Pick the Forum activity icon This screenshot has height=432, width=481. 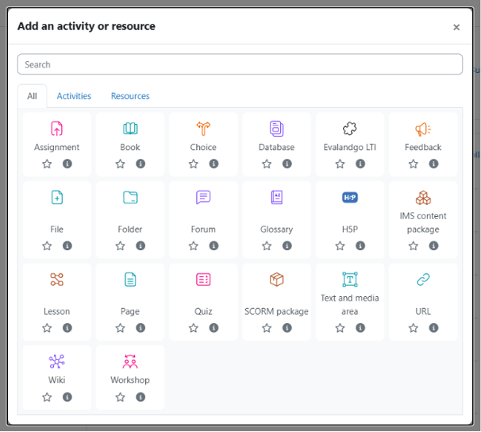(203, 198)
